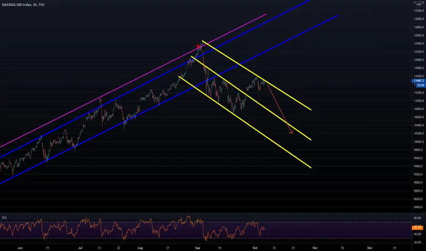Click the Nov date on time axis

315,248
